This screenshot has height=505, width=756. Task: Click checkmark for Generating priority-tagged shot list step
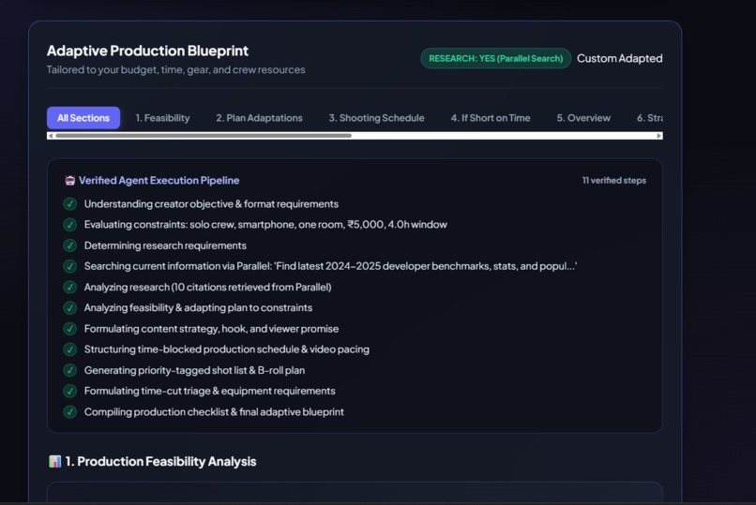click(70, 370)
